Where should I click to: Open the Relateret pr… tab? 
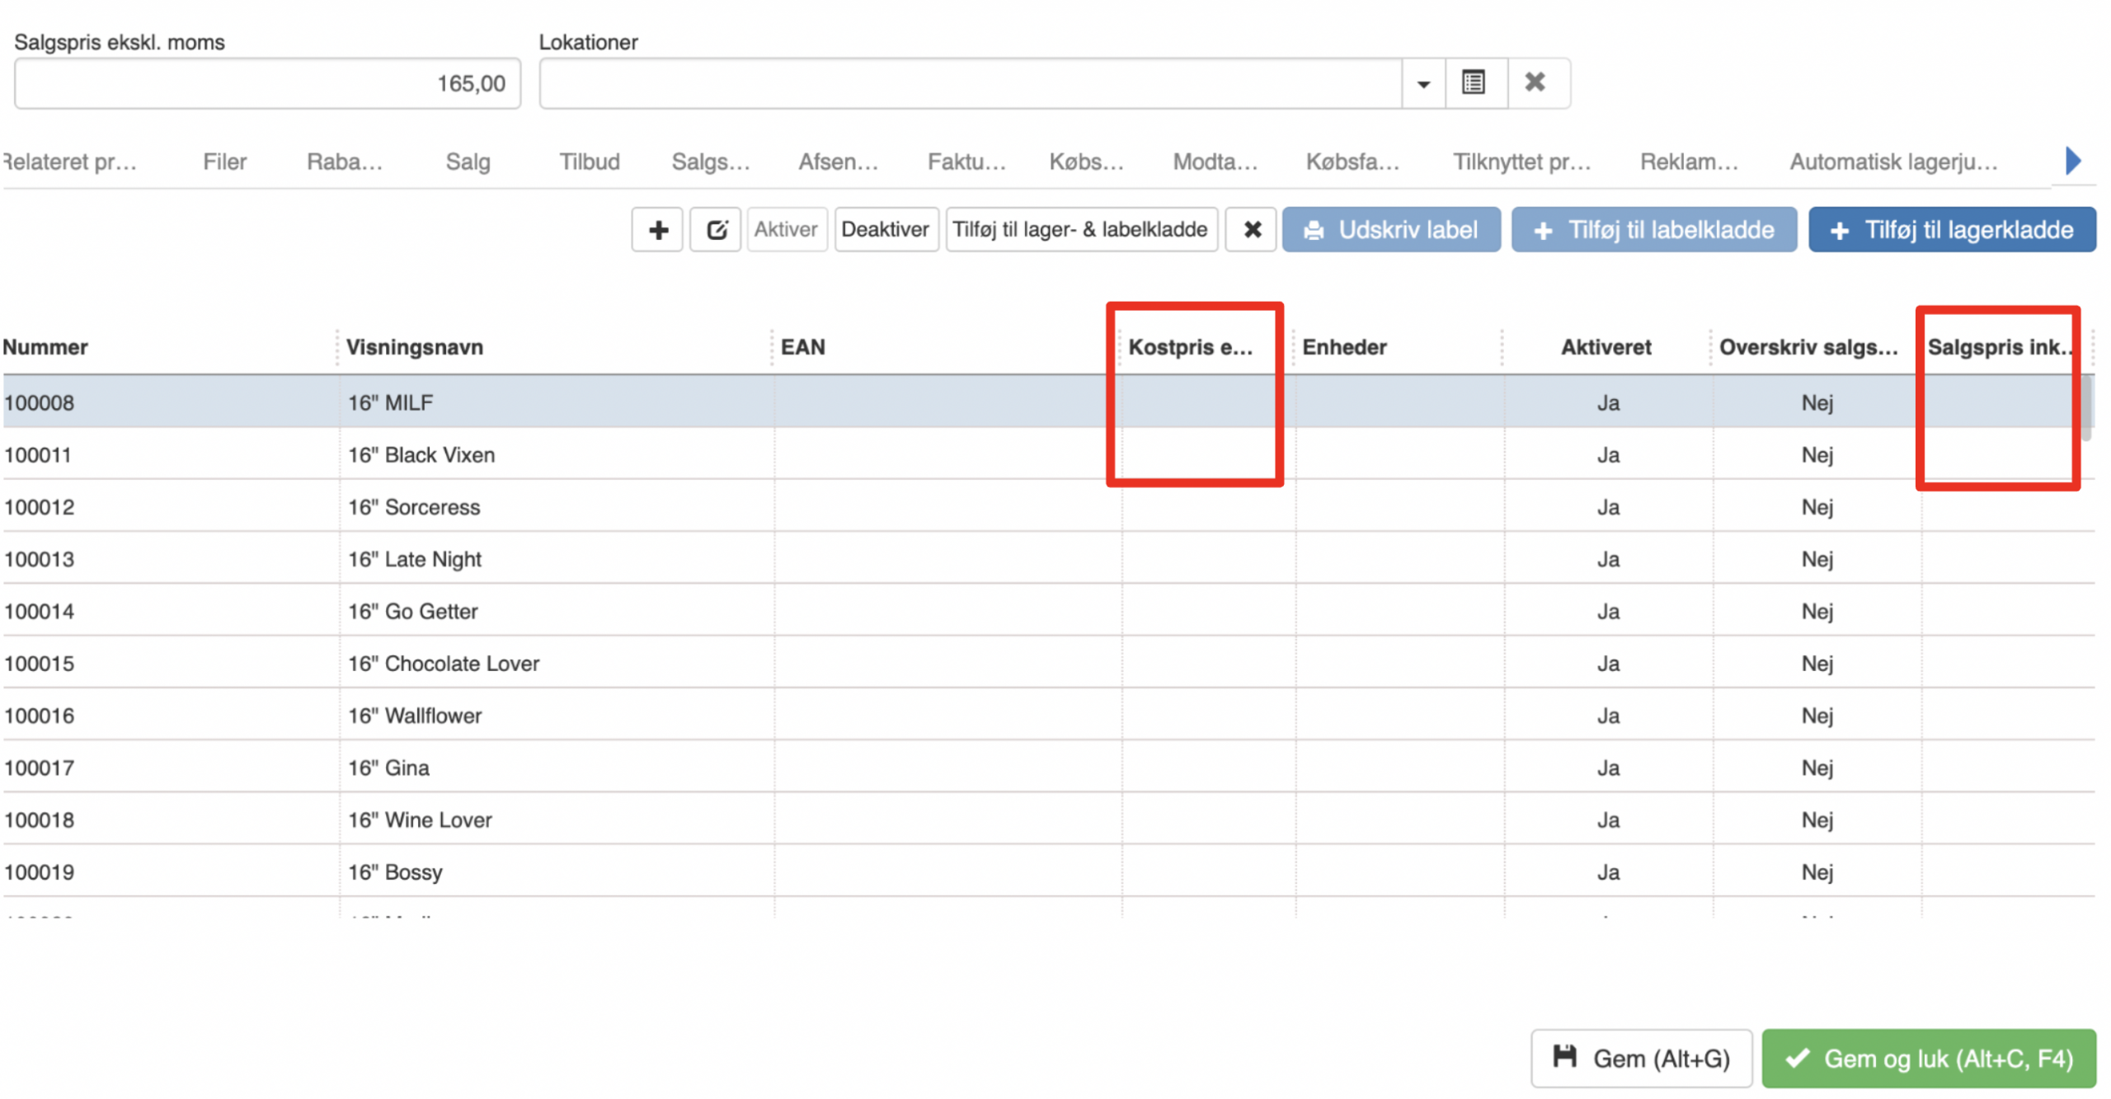click(x=69, y=162)
